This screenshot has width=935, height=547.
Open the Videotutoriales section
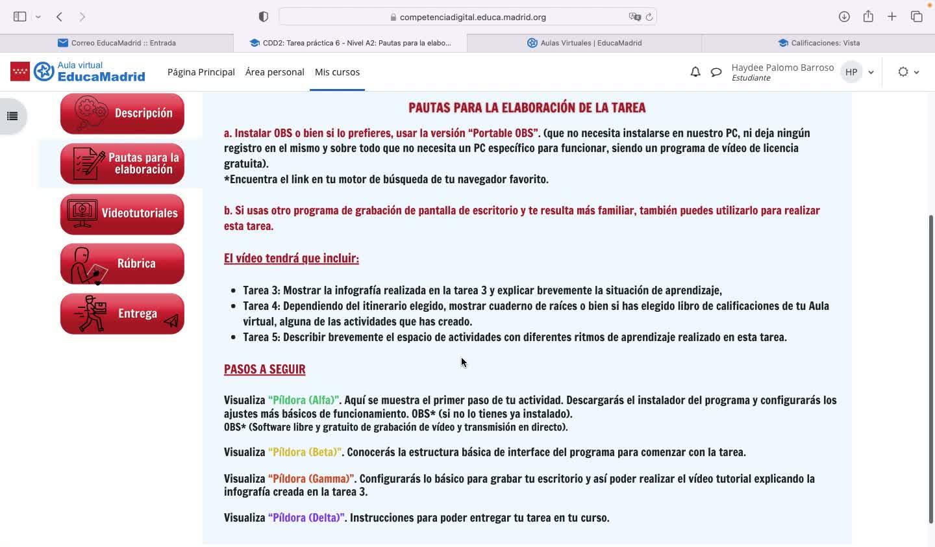coord(122,214)
